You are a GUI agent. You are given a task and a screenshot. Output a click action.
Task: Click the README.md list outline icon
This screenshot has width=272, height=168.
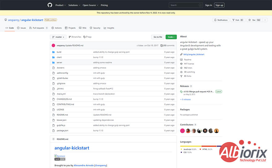click(x=53, y=139)
